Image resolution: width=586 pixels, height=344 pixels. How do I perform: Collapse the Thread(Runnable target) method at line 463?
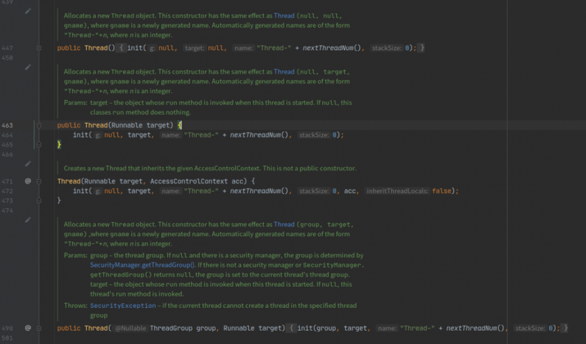point(39,125)
